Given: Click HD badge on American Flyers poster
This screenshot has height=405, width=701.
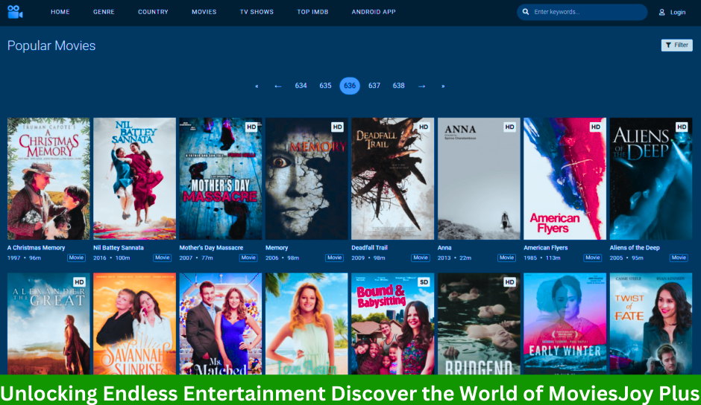Looking at the screenshot, I should [x=596, y=127].
